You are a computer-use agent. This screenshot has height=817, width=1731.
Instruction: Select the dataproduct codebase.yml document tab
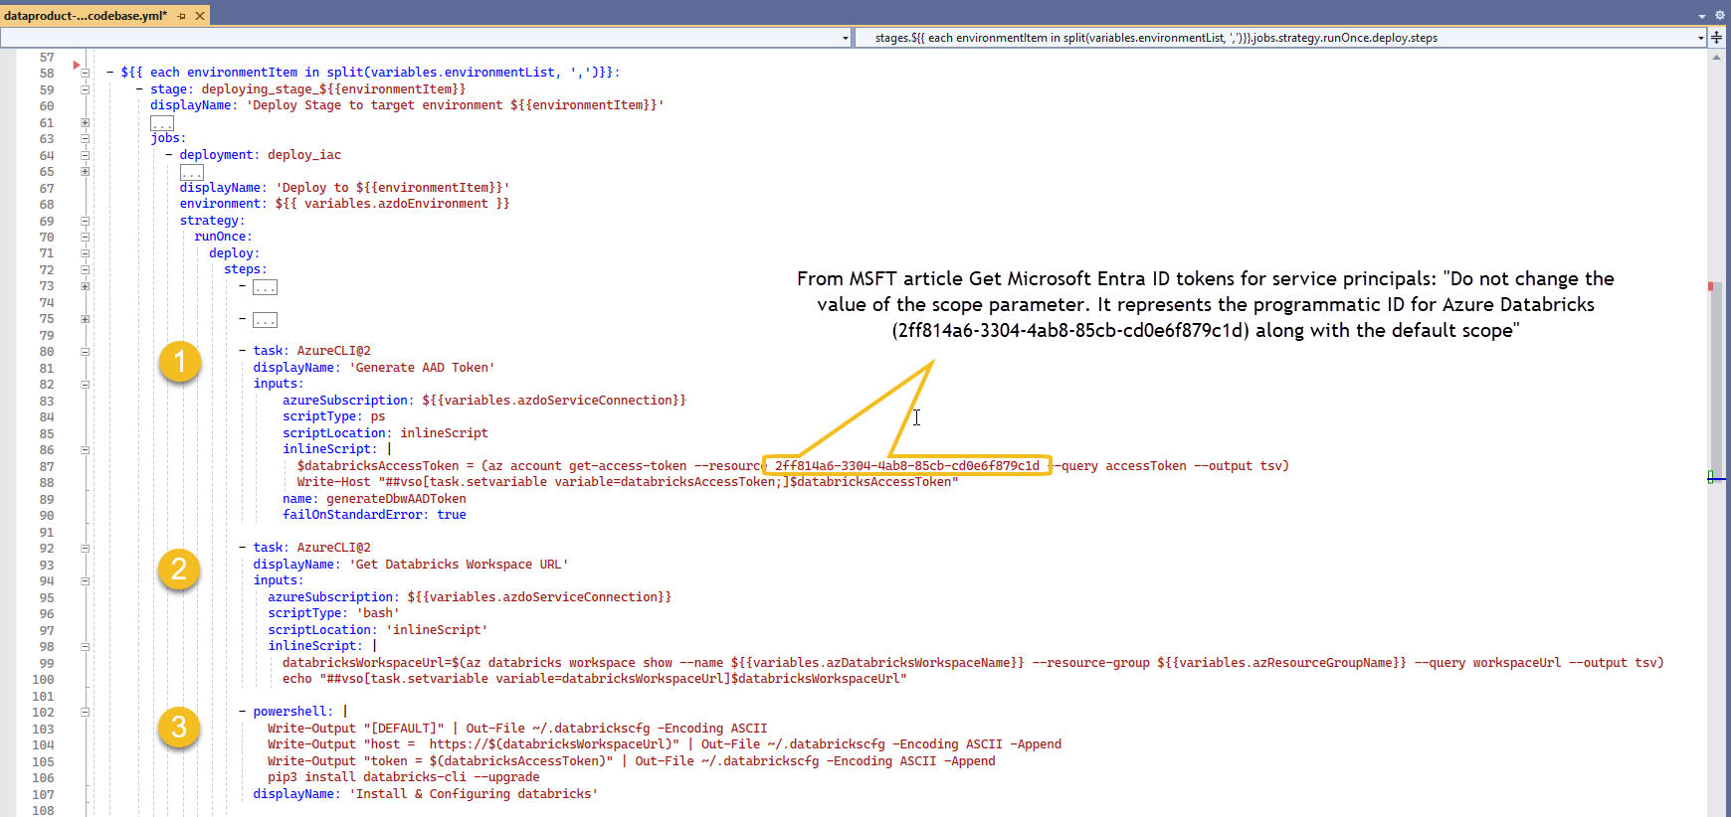point(86,16)
